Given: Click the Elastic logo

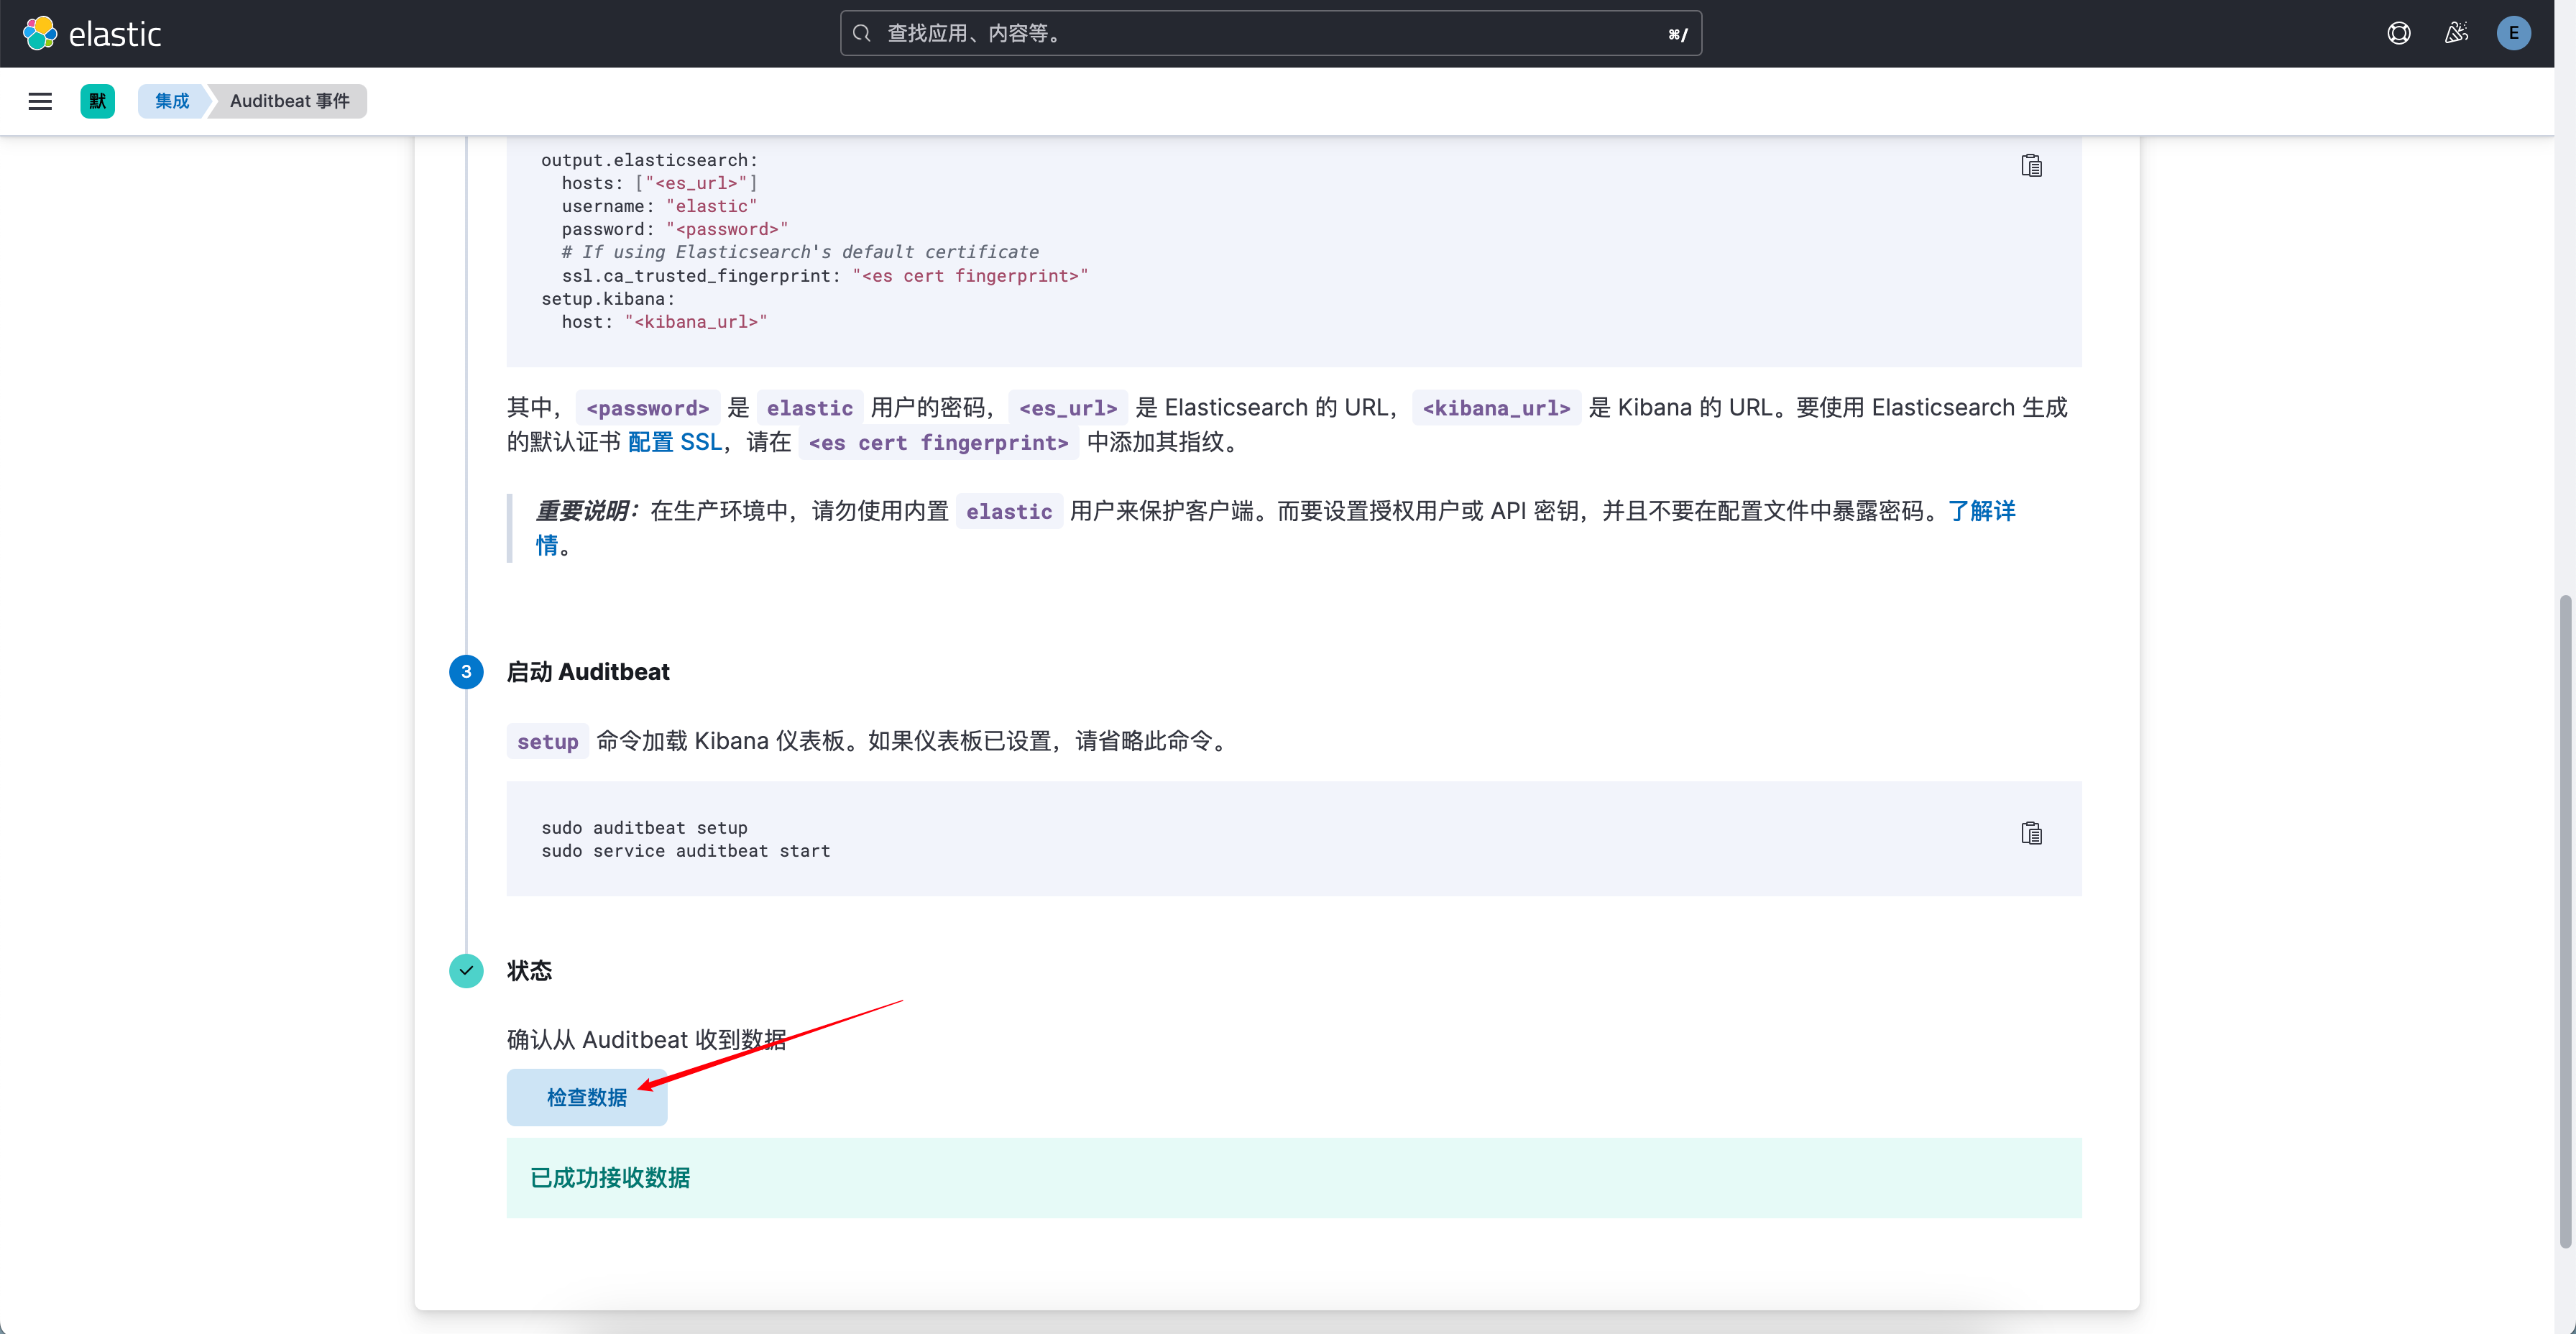Looking at the screenshot, I should 92,34.
